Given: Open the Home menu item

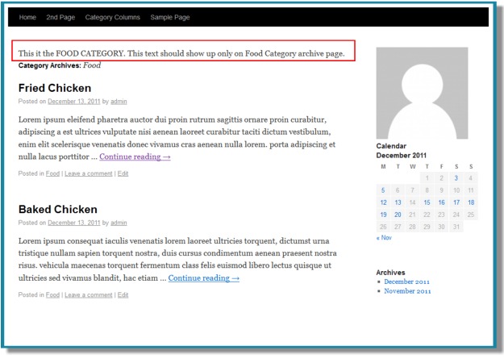Looking at the screenshot, I should click(x=27, y=18).
